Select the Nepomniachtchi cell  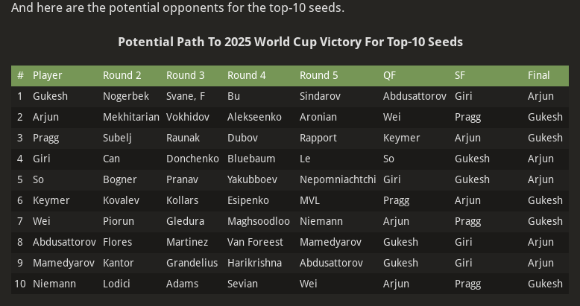(x=338, y=179)
